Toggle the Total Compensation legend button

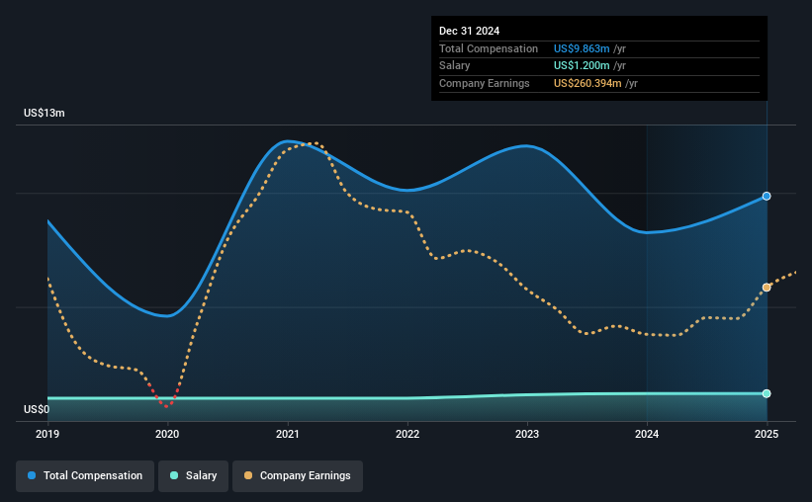85,476
